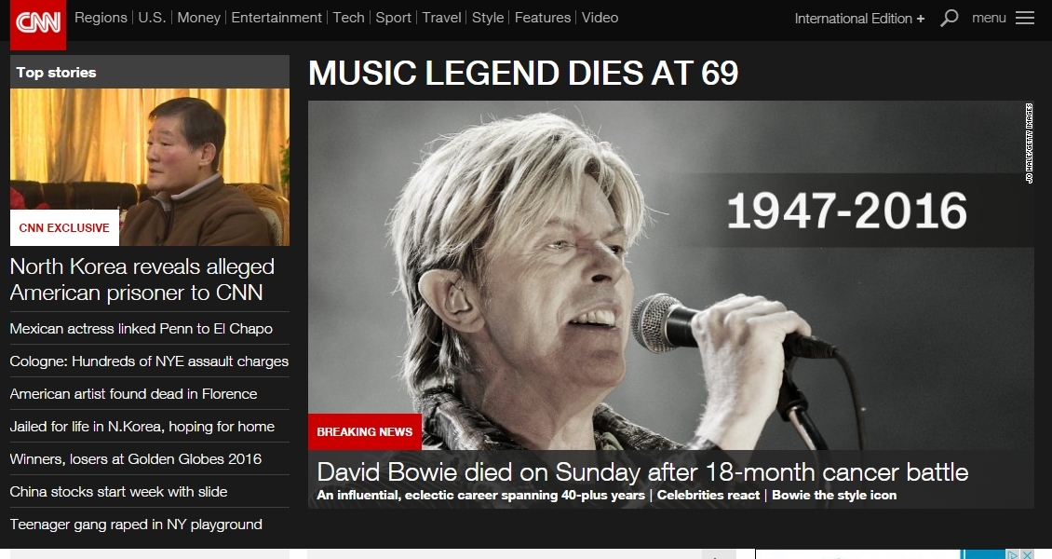Image resolution: width=1052 pixels, height=559 pixels.
Task: Open Winners, losers at Golden Globes 2016
Action: [136, 459]
